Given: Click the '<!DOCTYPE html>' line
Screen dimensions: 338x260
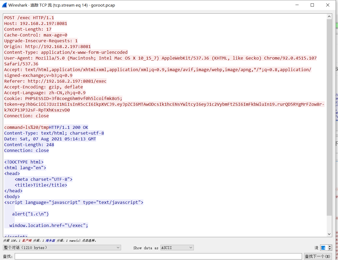Looking at the screenshot, I should (24, 162).
